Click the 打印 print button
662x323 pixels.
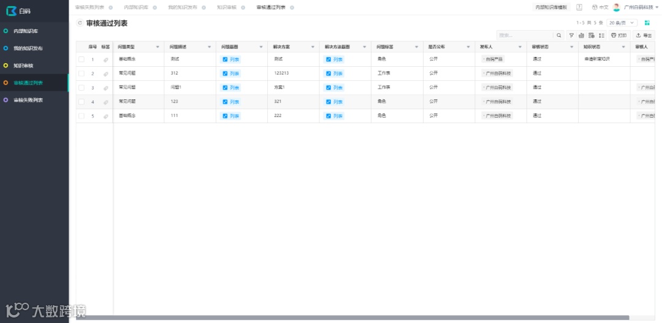[x=619, y=36]
